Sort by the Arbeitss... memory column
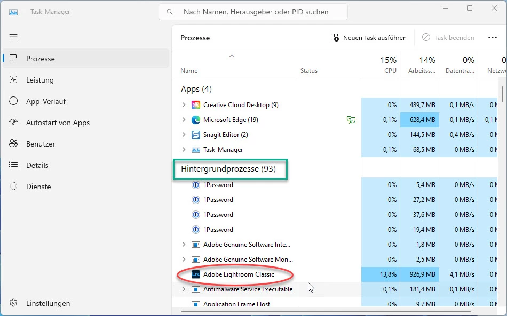 pyautogui.click(x=419, y=64)
